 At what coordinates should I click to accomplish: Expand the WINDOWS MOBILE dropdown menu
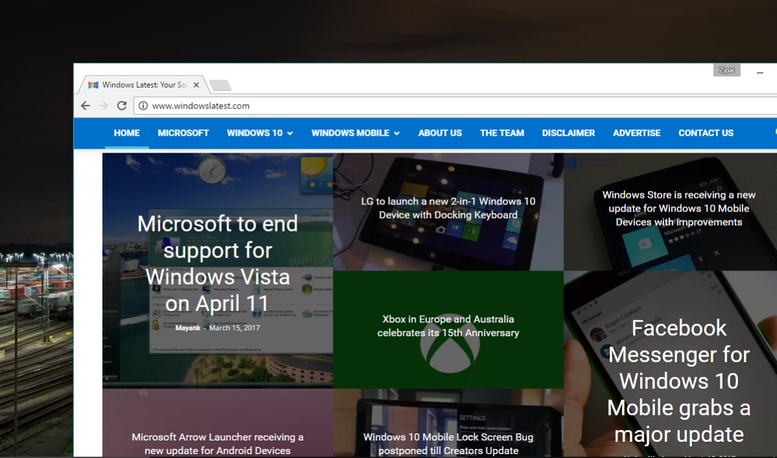[x=355, y=133]
